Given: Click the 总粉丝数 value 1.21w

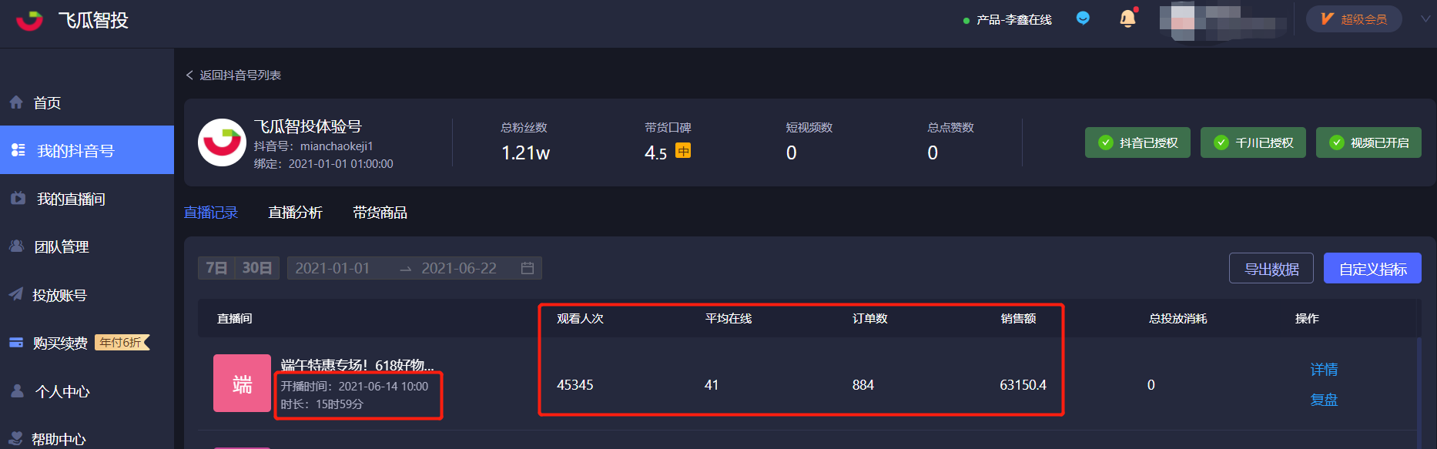Looking at the screenshot, I should (x=525, y=152).
